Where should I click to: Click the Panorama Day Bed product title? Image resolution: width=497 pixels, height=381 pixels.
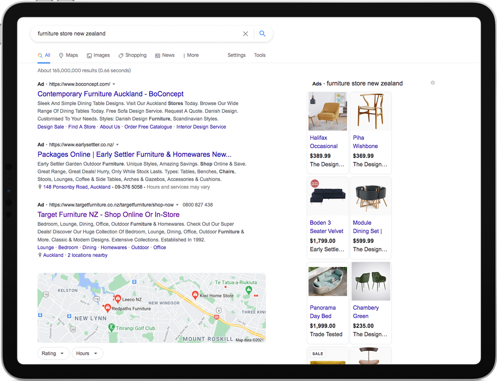(x=323, y=312)
